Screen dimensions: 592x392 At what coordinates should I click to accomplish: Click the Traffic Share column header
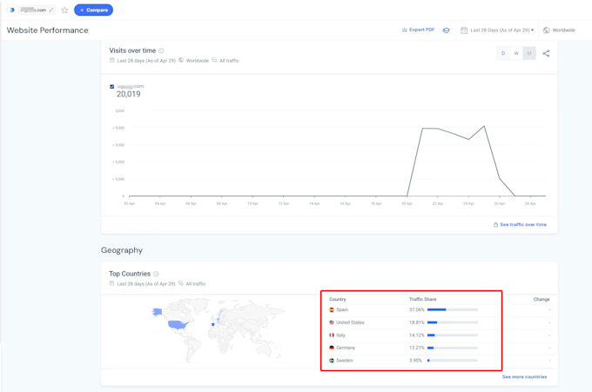point(422,299)
